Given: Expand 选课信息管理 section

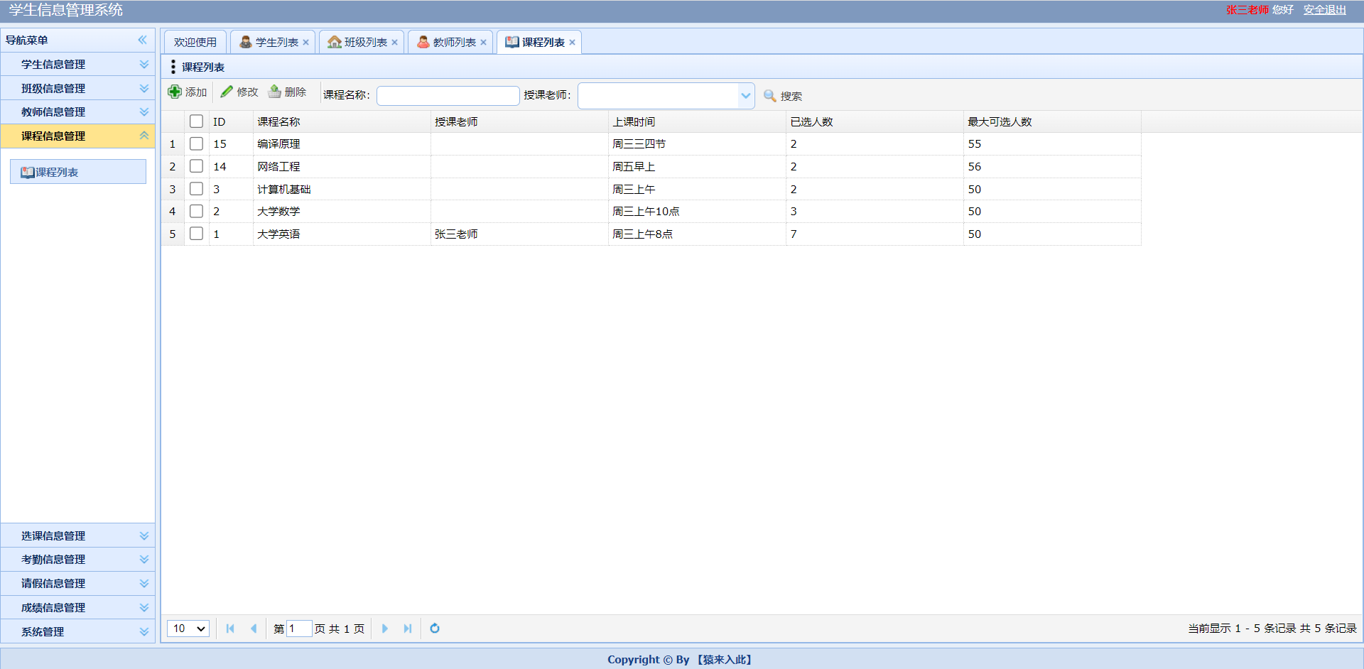Looking at the screenshot, I should tap(144, 535).
